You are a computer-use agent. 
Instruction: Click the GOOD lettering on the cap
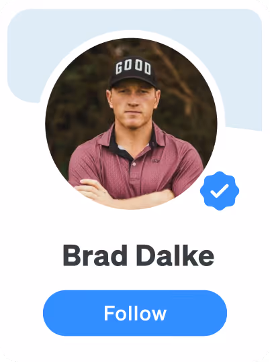(133, 67)
